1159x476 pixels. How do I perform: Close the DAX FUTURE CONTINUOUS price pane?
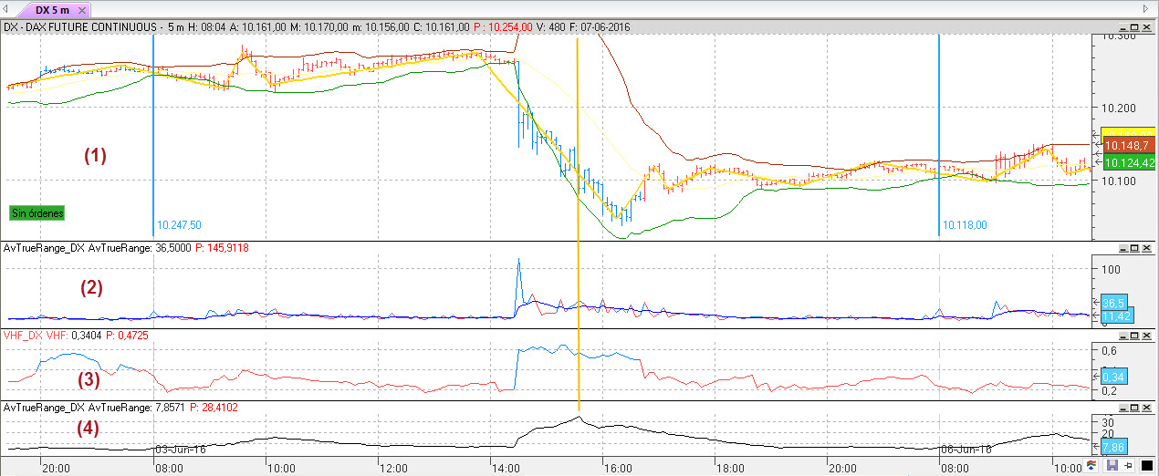pyautogui.click(x=1147, y=27)
